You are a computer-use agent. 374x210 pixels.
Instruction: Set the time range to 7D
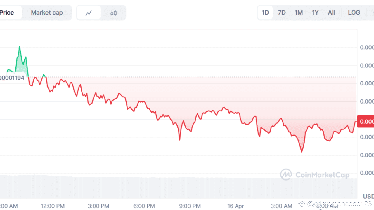click(282, 13)
